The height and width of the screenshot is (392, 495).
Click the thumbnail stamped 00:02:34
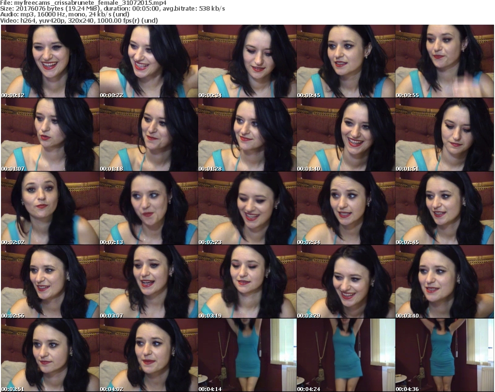click(x=346, y=208)
